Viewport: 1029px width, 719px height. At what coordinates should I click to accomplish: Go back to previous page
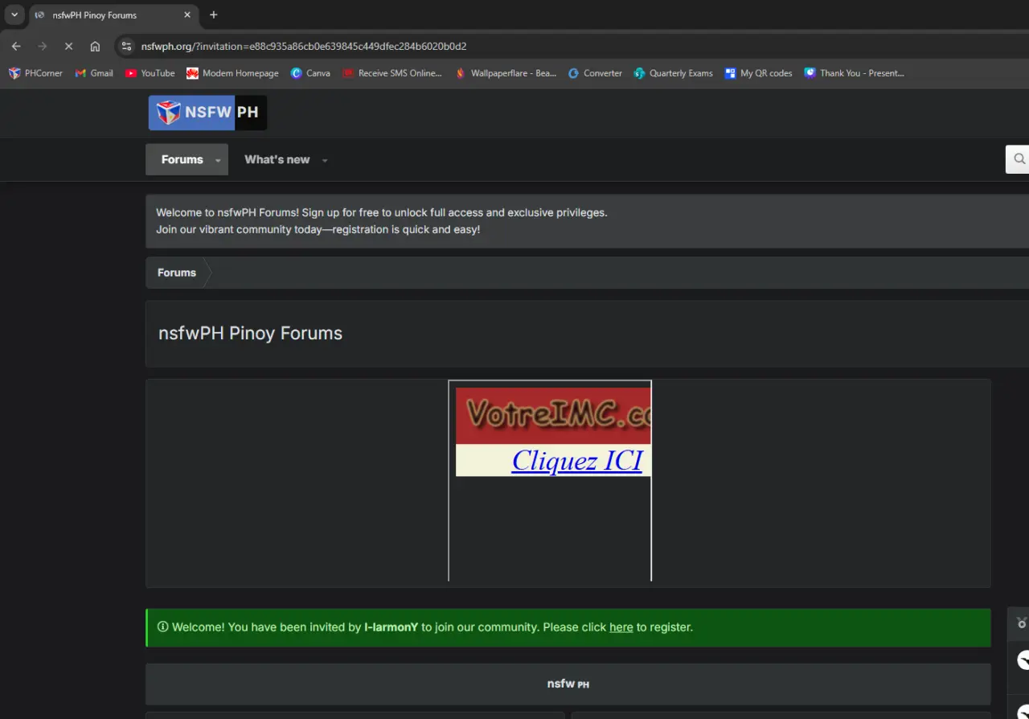(x=16, y=47)
